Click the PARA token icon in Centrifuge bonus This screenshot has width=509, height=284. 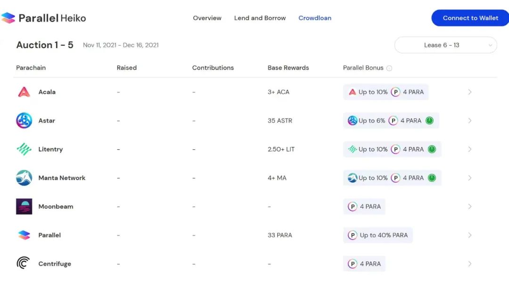pos(352,264)
